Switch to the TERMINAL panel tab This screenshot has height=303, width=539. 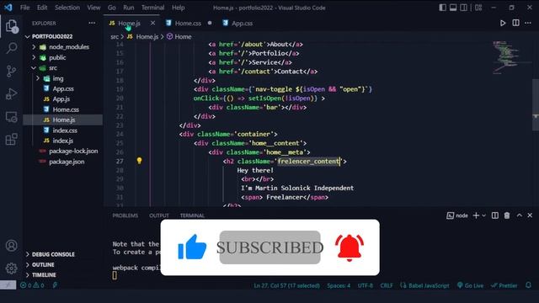coord(192,215)
